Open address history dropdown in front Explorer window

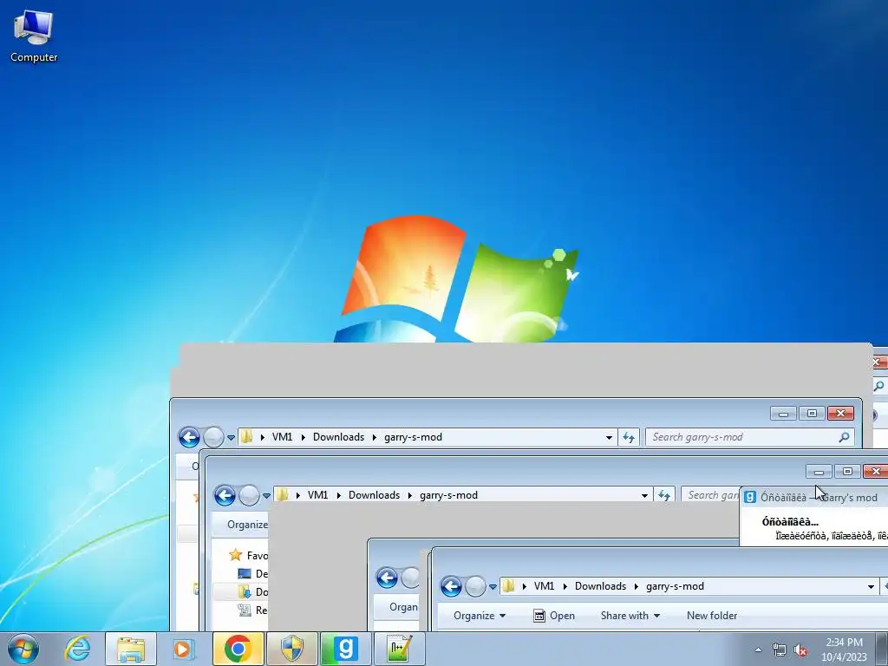click(871, 587)
